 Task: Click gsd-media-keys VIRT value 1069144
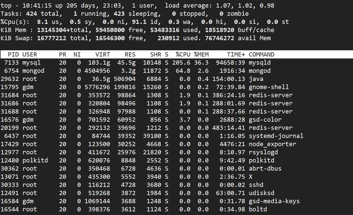coord(97,201)
